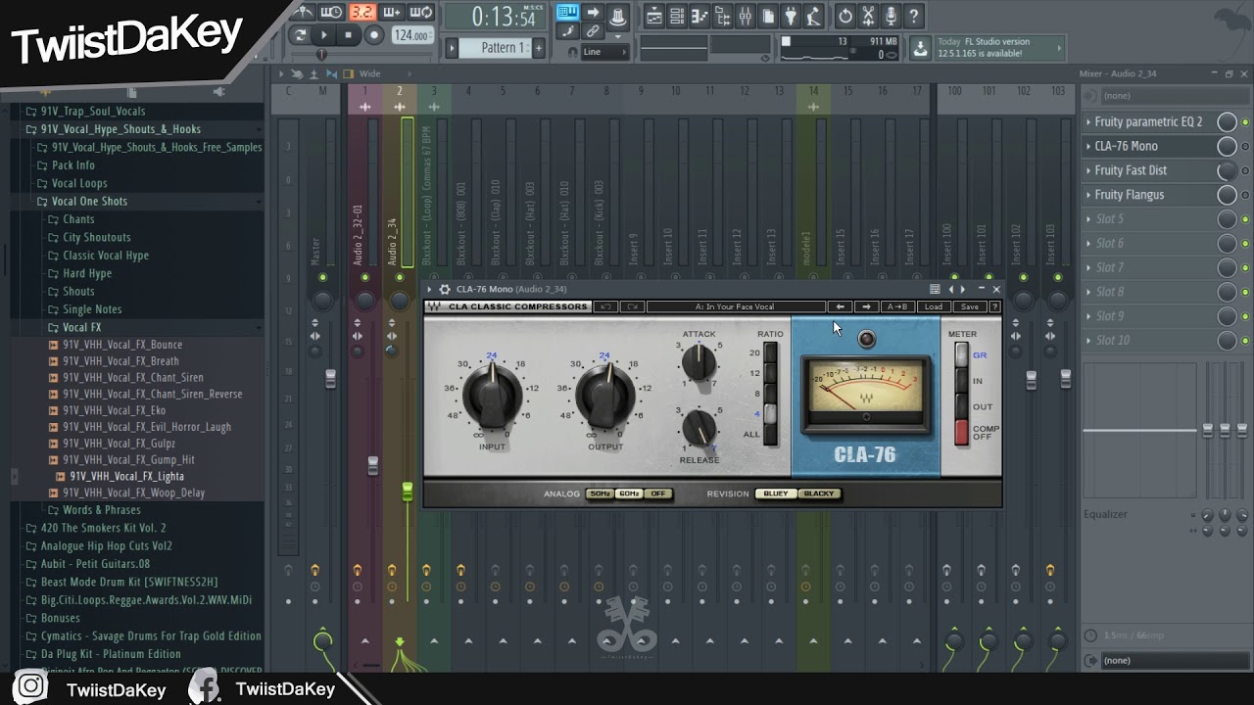The image size is (1254, 705).
Task: Click the undo history icon
Action: [x=845, y=17]
